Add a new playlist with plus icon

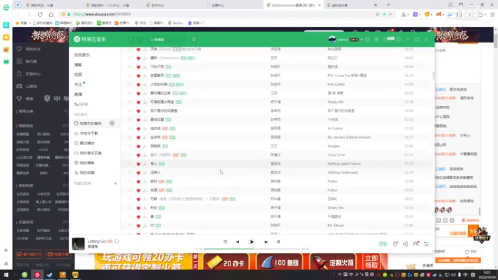click(x=115, y=184)
